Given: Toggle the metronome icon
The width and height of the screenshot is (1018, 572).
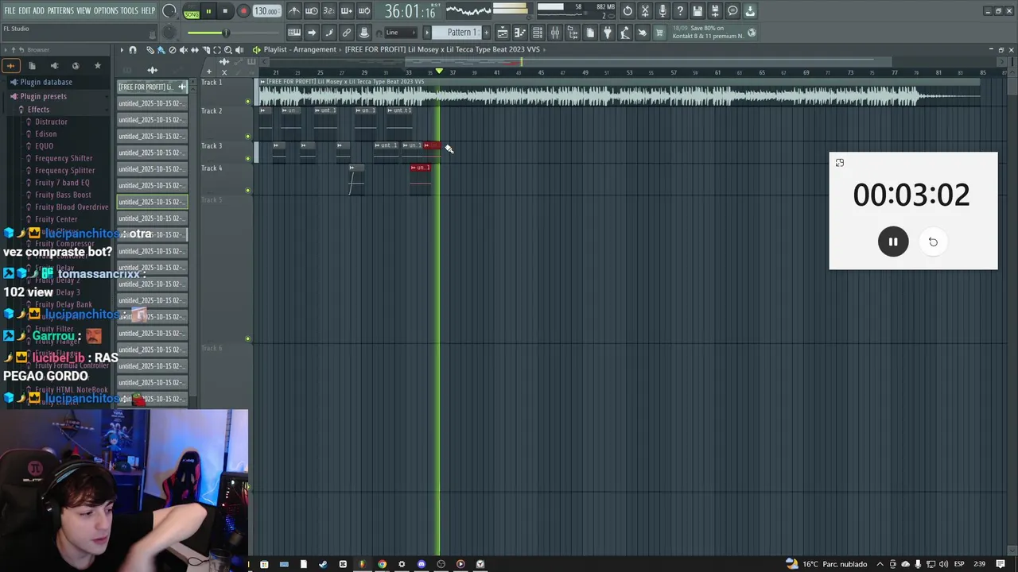Looking at the screenshot, I should coord(294,11).
